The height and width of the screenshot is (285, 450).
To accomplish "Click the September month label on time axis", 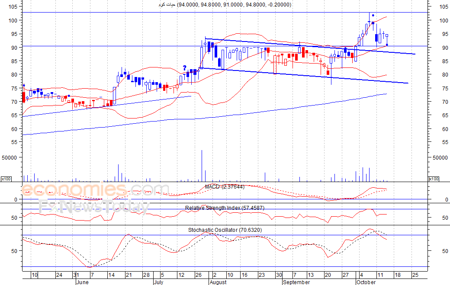I will (x=296, y=282).
